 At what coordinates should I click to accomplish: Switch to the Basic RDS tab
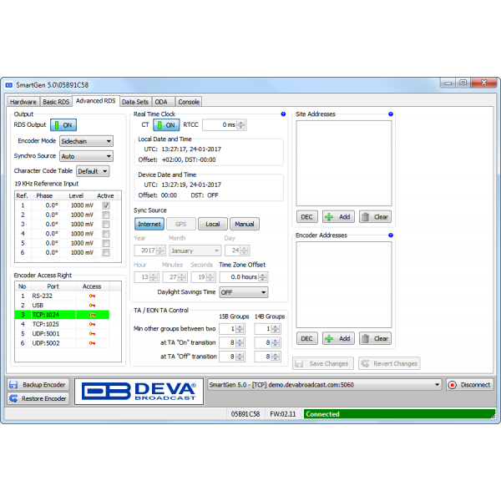pyautogui.click(x=56, y=102)
